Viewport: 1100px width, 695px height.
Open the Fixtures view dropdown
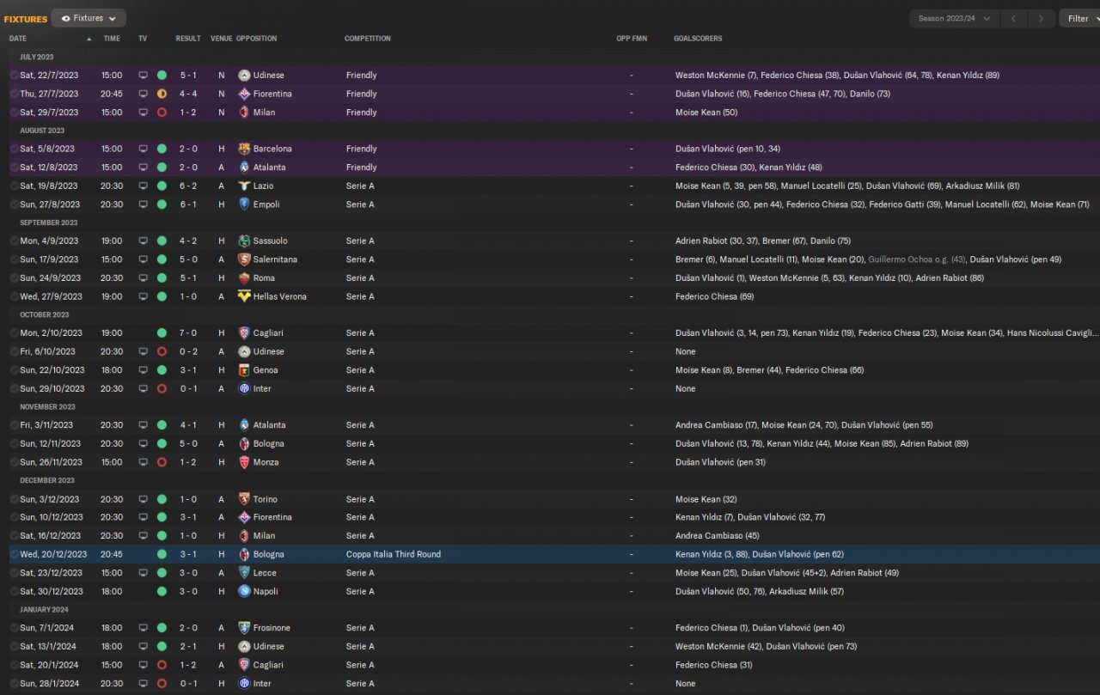click(89, 18)
